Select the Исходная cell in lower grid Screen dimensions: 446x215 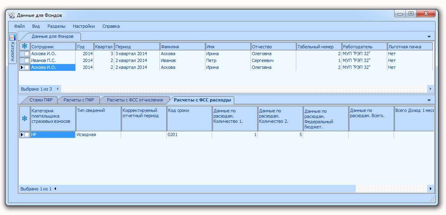(98, 135)
